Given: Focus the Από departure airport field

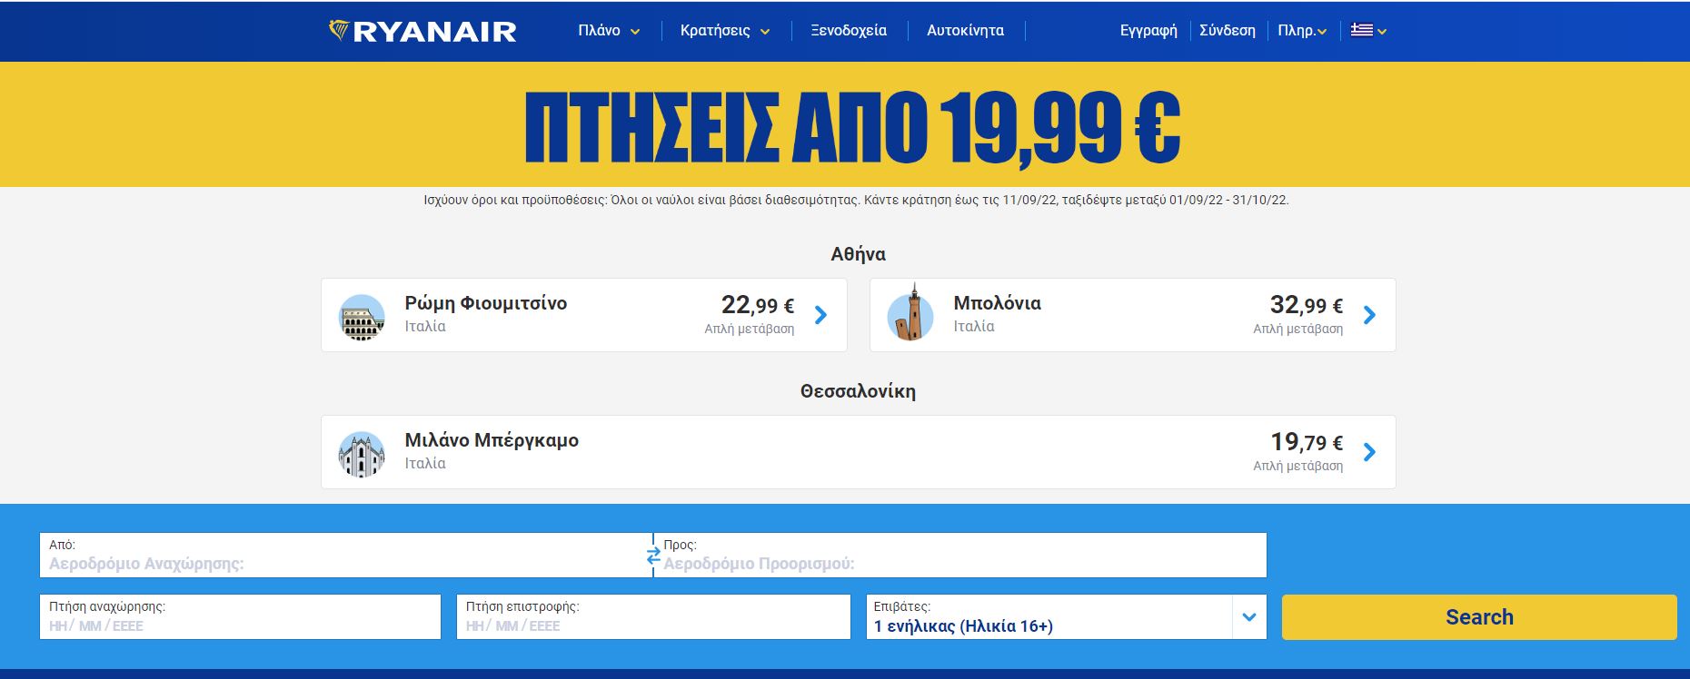Looking at the screenshot, I should pos(345,555).
